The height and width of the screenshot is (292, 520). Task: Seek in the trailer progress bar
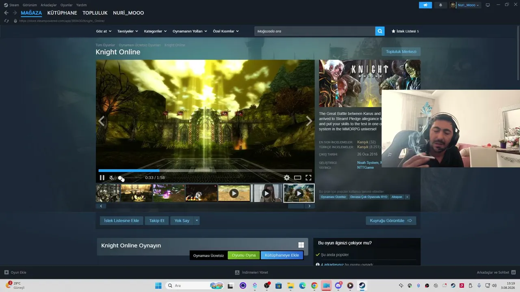205,171
